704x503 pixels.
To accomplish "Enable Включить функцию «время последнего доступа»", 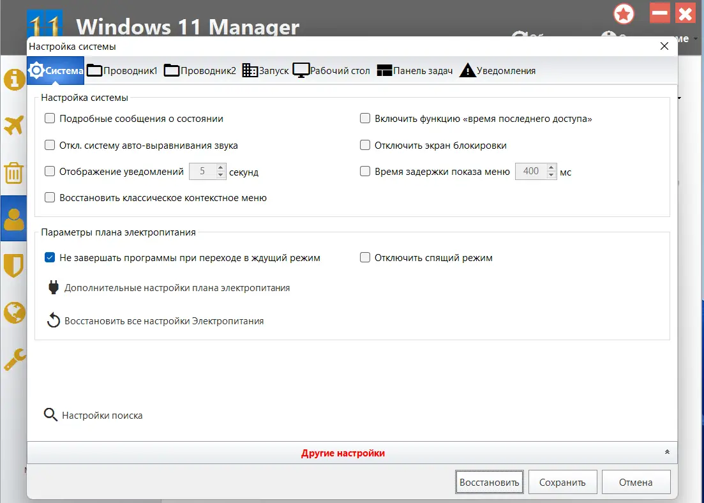I will [365, 118].
